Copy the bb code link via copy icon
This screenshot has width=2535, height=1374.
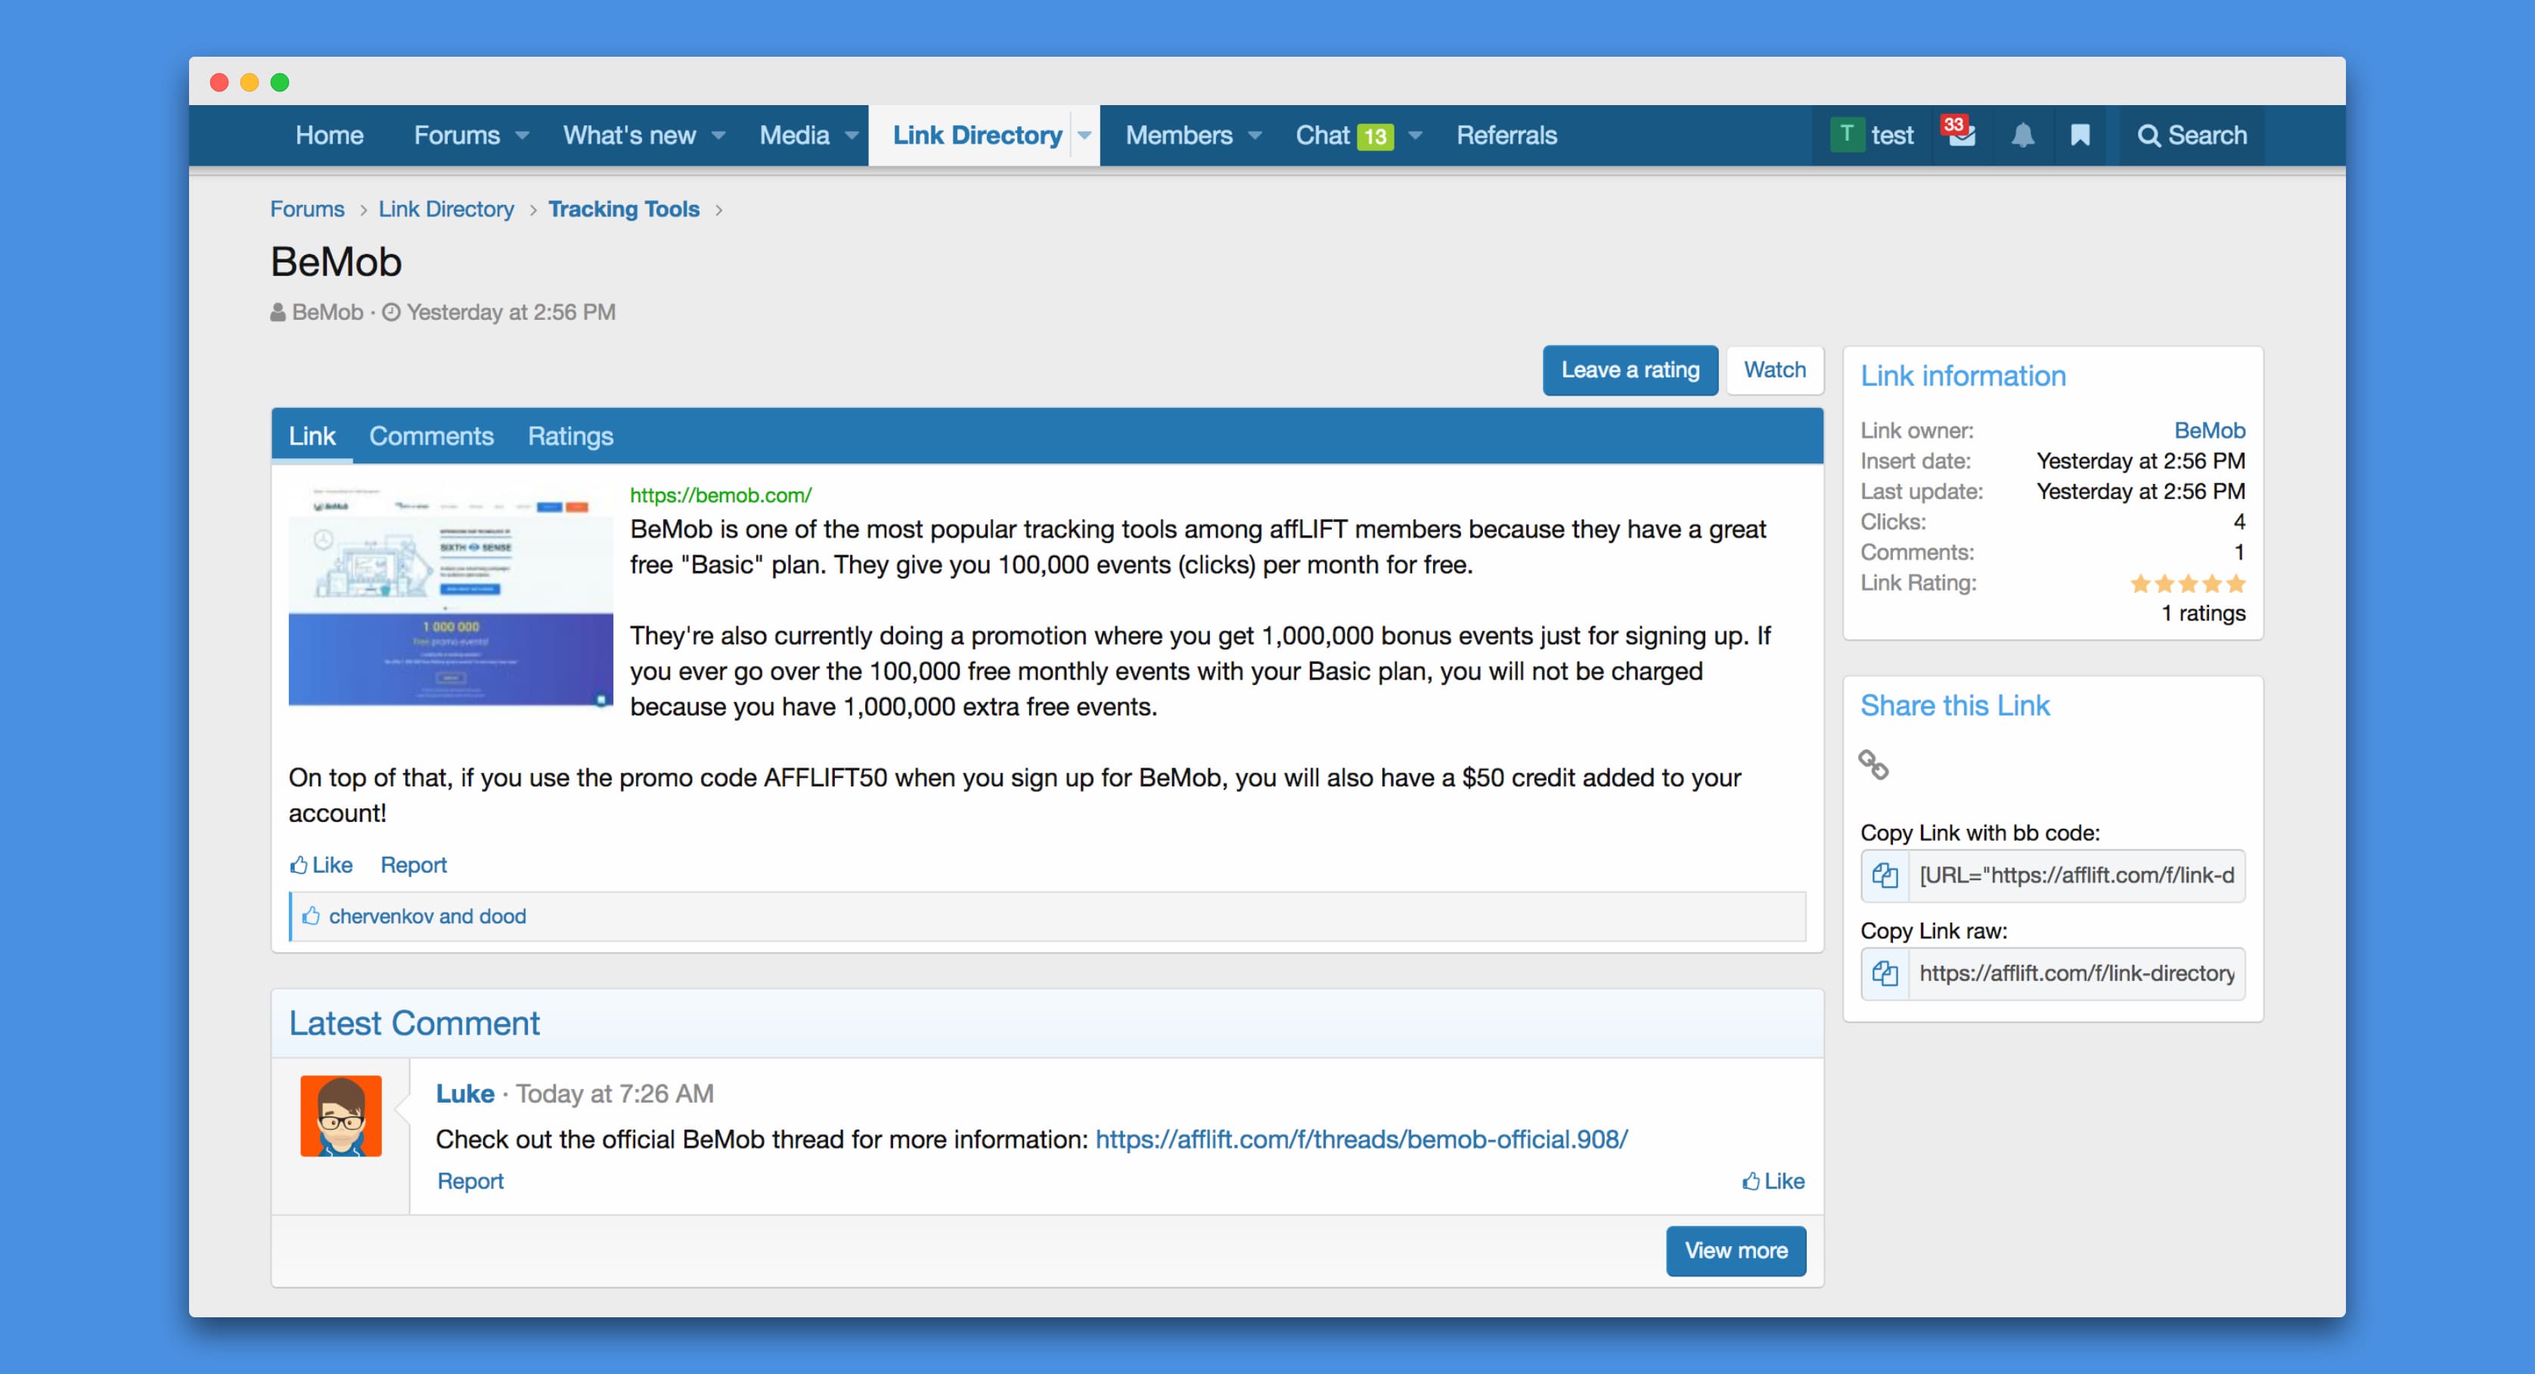point(1885,875)
